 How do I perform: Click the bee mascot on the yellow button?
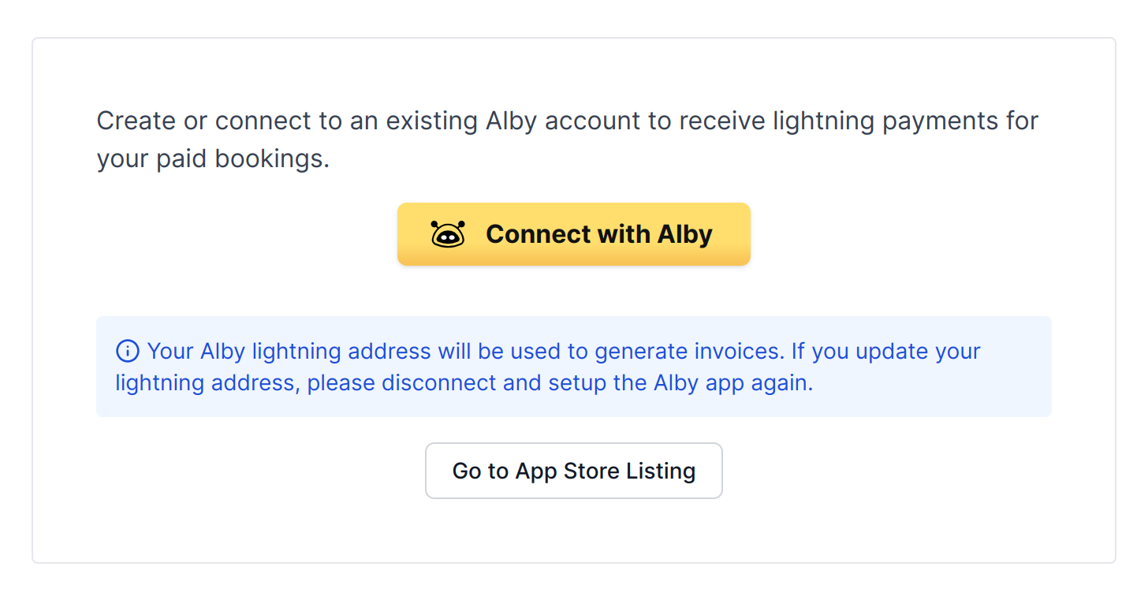448,234
